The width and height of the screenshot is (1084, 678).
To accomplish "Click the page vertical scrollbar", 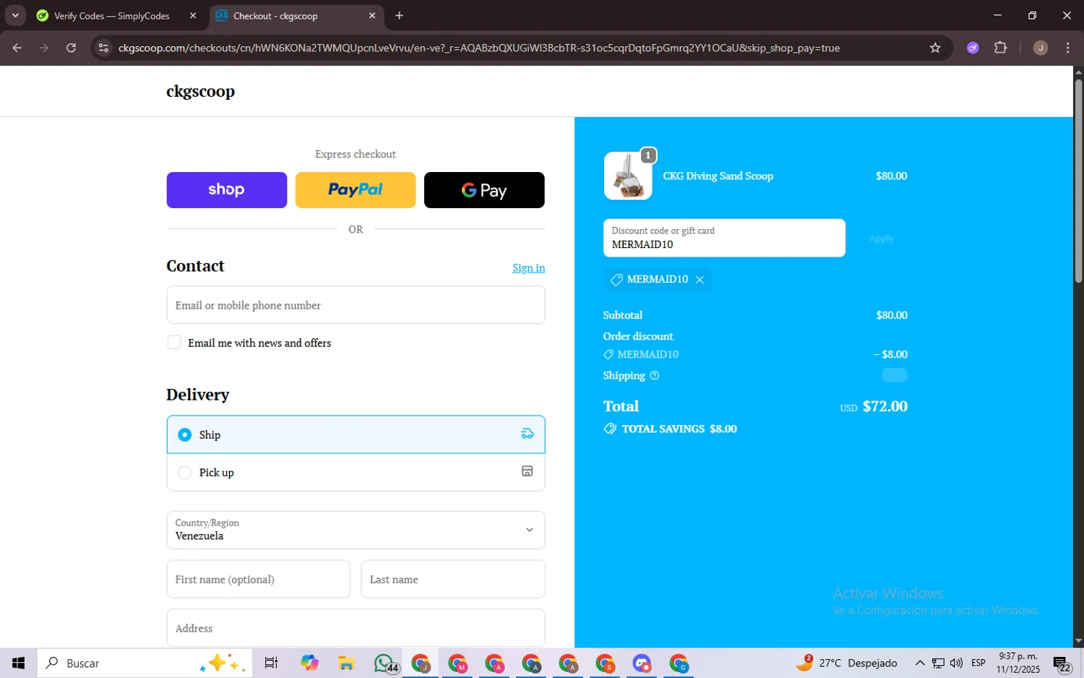I will 1078,181.
